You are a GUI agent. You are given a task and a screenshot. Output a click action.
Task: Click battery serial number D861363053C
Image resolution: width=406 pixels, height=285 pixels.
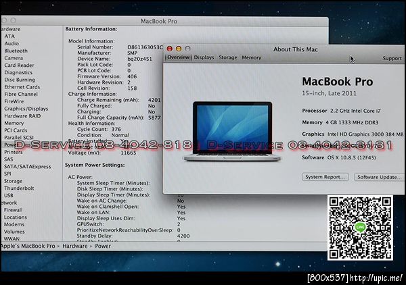coord(145,47)
